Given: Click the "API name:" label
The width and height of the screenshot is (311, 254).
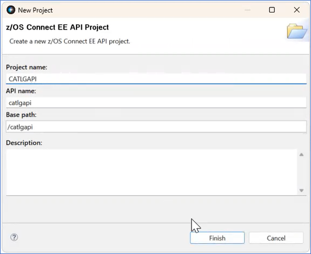Looking at the screenshot, I should click(21, 91).
